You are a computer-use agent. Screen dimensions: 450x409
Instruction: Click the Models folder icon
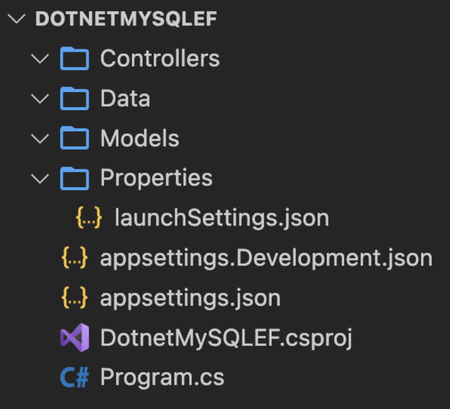(75, 139)
